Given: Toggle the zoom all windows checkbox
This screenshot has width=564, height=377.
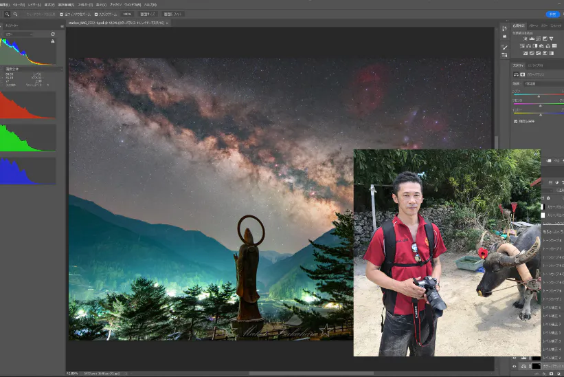Looking at the screenshot, I should tap(62, 14).
